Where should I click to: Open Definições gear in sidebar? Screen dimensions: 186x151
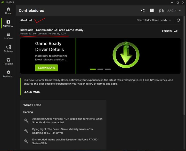click(8, 74)
